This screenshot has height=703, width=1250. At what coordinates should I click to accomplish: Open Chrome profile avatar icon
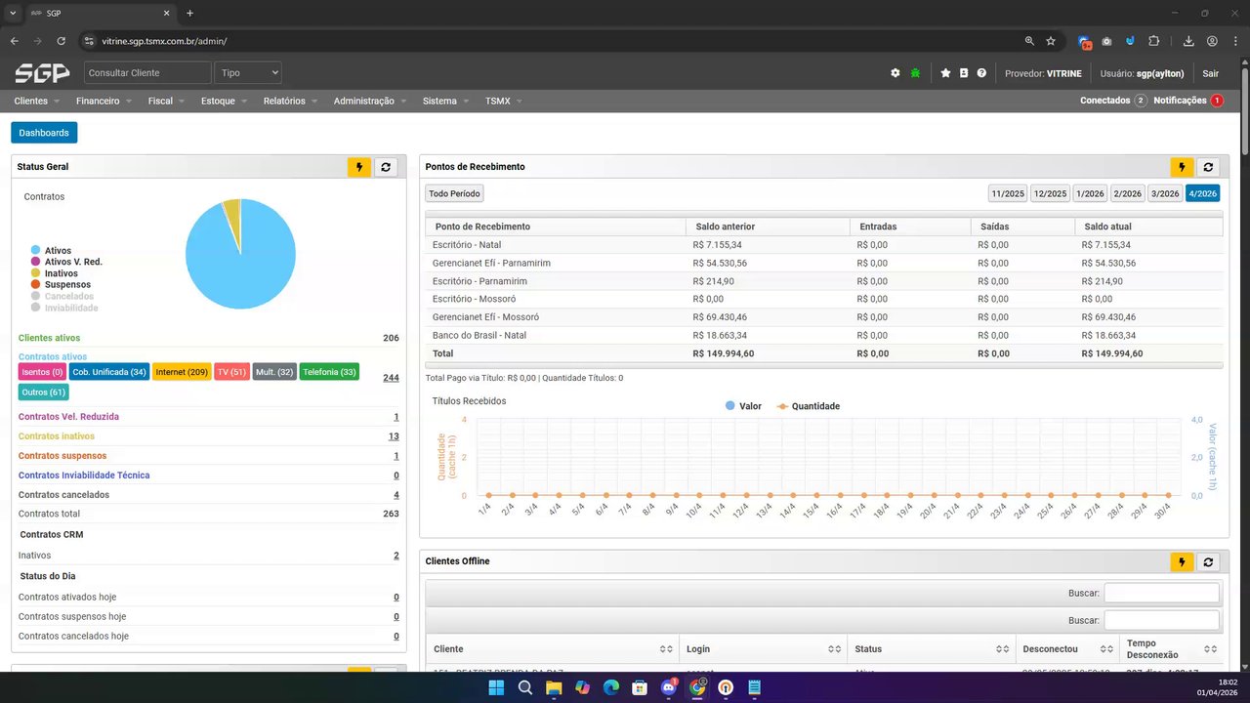1212,41
